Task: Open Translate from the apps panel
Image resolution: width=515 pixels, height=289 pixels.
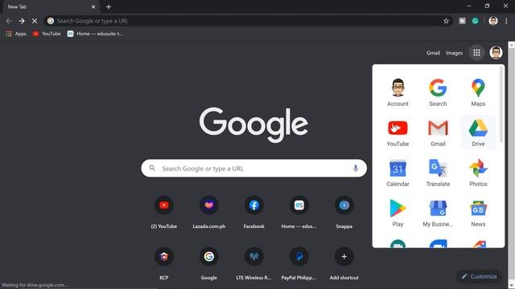Action: click(438, 173)
